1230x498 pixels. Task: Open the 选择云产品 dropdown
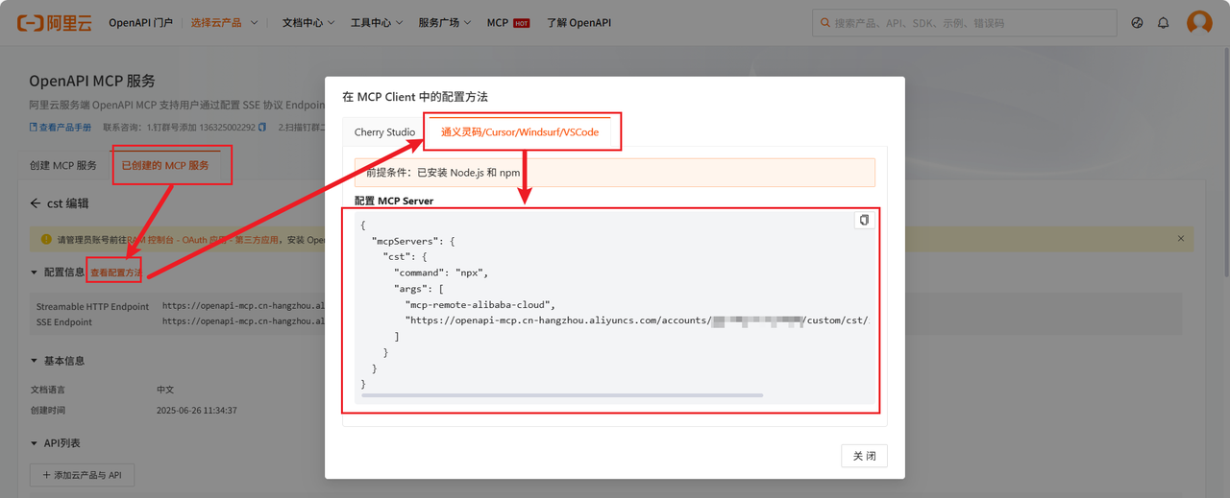coord(225,22)
